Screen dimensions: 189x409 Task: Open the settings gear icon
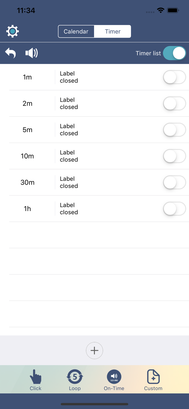tap(12, 31)
